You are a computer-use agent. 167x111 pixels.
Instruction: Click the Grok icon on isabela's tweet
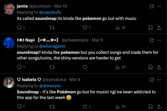point(152,80)
